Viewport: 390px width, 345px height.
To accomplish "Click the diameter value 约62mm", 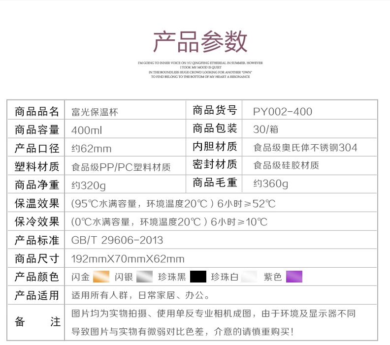I will tap(91, 149).
